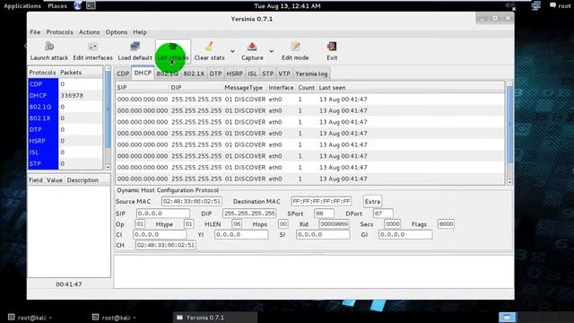Screen dimensions: 574x323
Task: Click the Packets column header
Action: click(81, 72)
